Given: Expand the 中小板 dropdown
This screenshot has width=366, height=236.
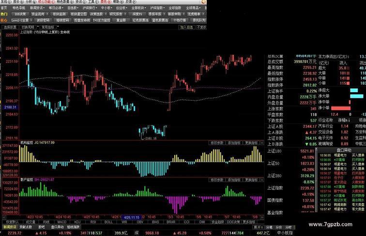Looking at the screenshot, I should pos(107,8).
